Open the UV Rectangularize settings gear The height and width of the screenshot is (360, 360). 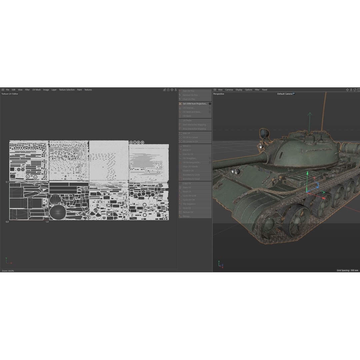pyautogui.click(x=210, y=163)
